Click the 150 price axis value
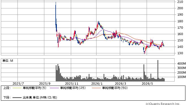The width and height of the screenshot is (186, 105). click(x=180, y=40)
